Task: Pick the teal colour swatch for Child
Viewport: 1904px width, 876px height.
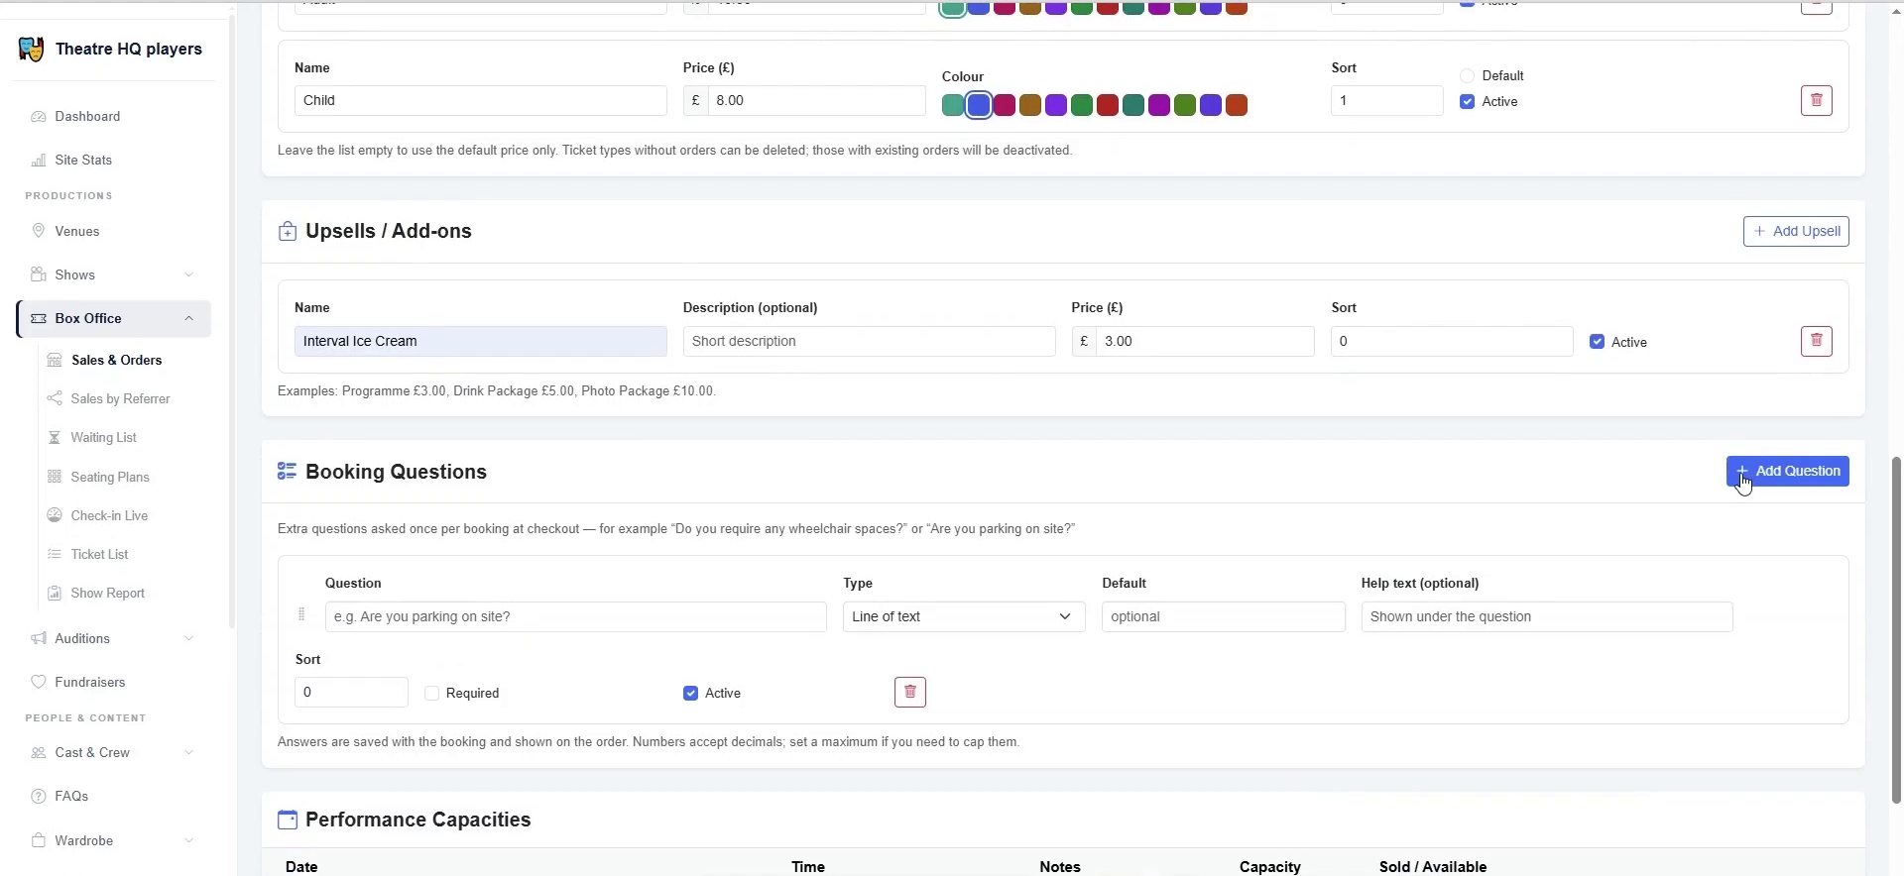Action: pyautogui.click(x=953, y=105)
